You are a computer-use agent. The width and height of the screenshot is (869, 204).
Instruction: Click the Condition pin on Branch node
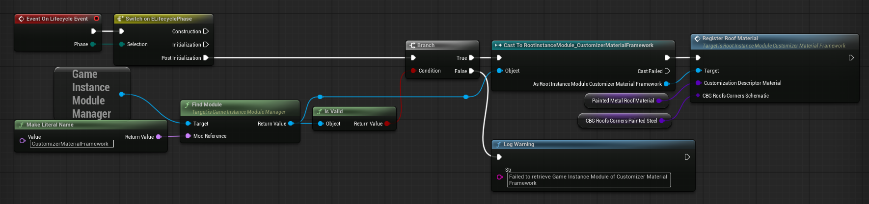point(413,71)
